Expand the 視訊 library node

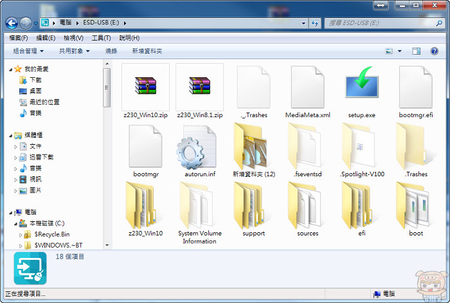(16, 179)
